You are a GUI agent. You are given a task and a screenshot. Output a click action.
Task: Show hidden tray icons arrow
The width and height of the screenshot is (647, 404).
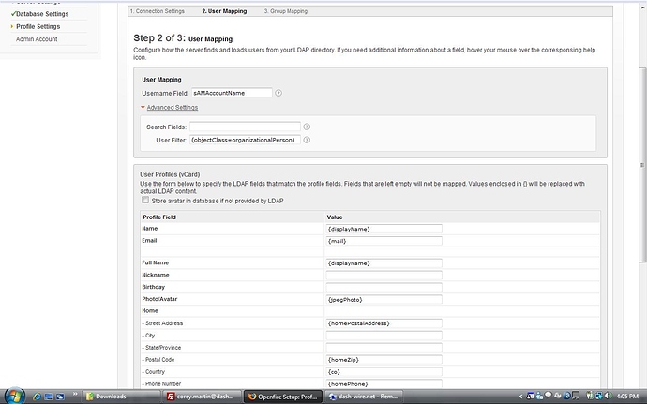pyautogui.click(x=520, y=397)
